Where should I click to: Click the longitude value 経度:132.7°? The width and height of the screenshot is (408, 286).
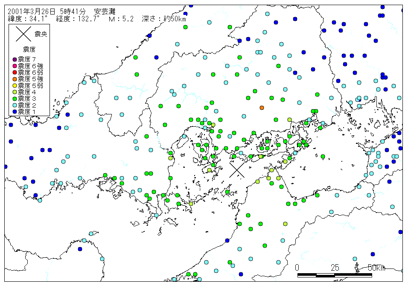coord(78,18)
